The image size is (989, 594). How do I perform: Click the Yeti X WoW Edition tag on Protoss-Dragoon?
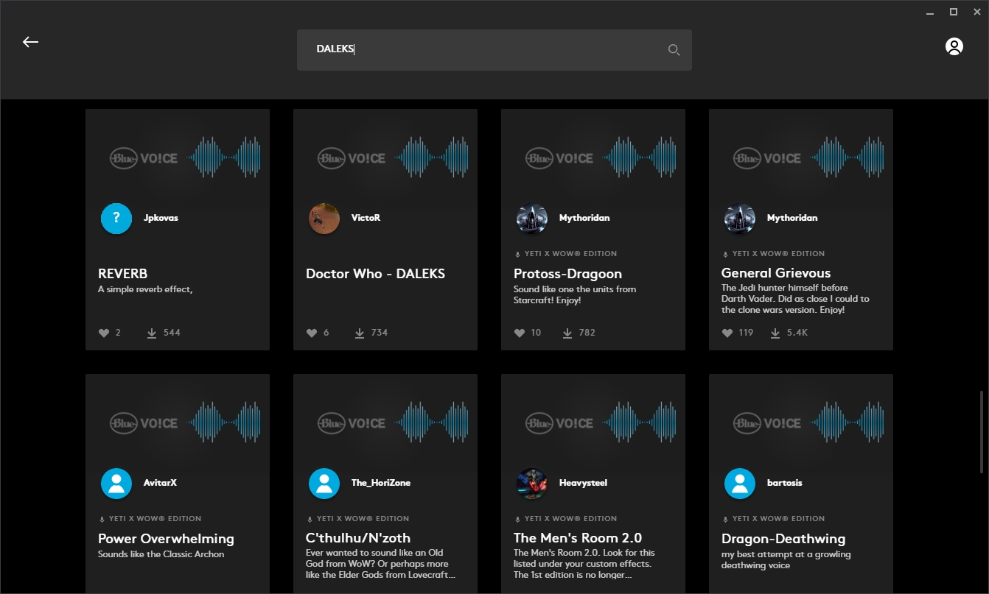[565, 254]
